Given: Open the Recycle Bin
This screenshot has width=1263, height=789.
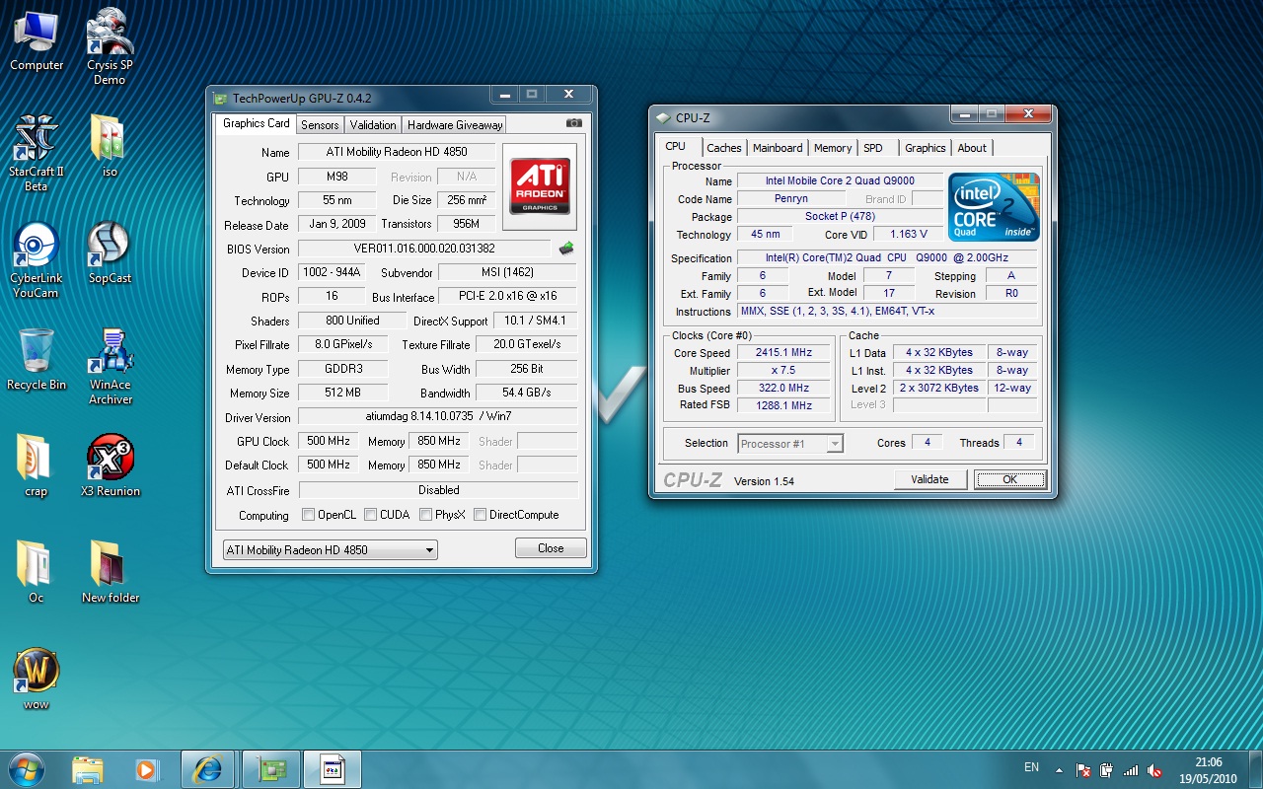Looking at the screenshot, I should pos(37,359).
